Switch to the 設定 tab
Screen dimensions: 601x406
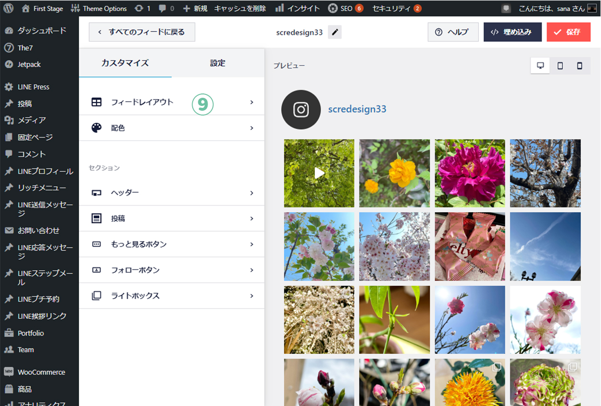218,63
